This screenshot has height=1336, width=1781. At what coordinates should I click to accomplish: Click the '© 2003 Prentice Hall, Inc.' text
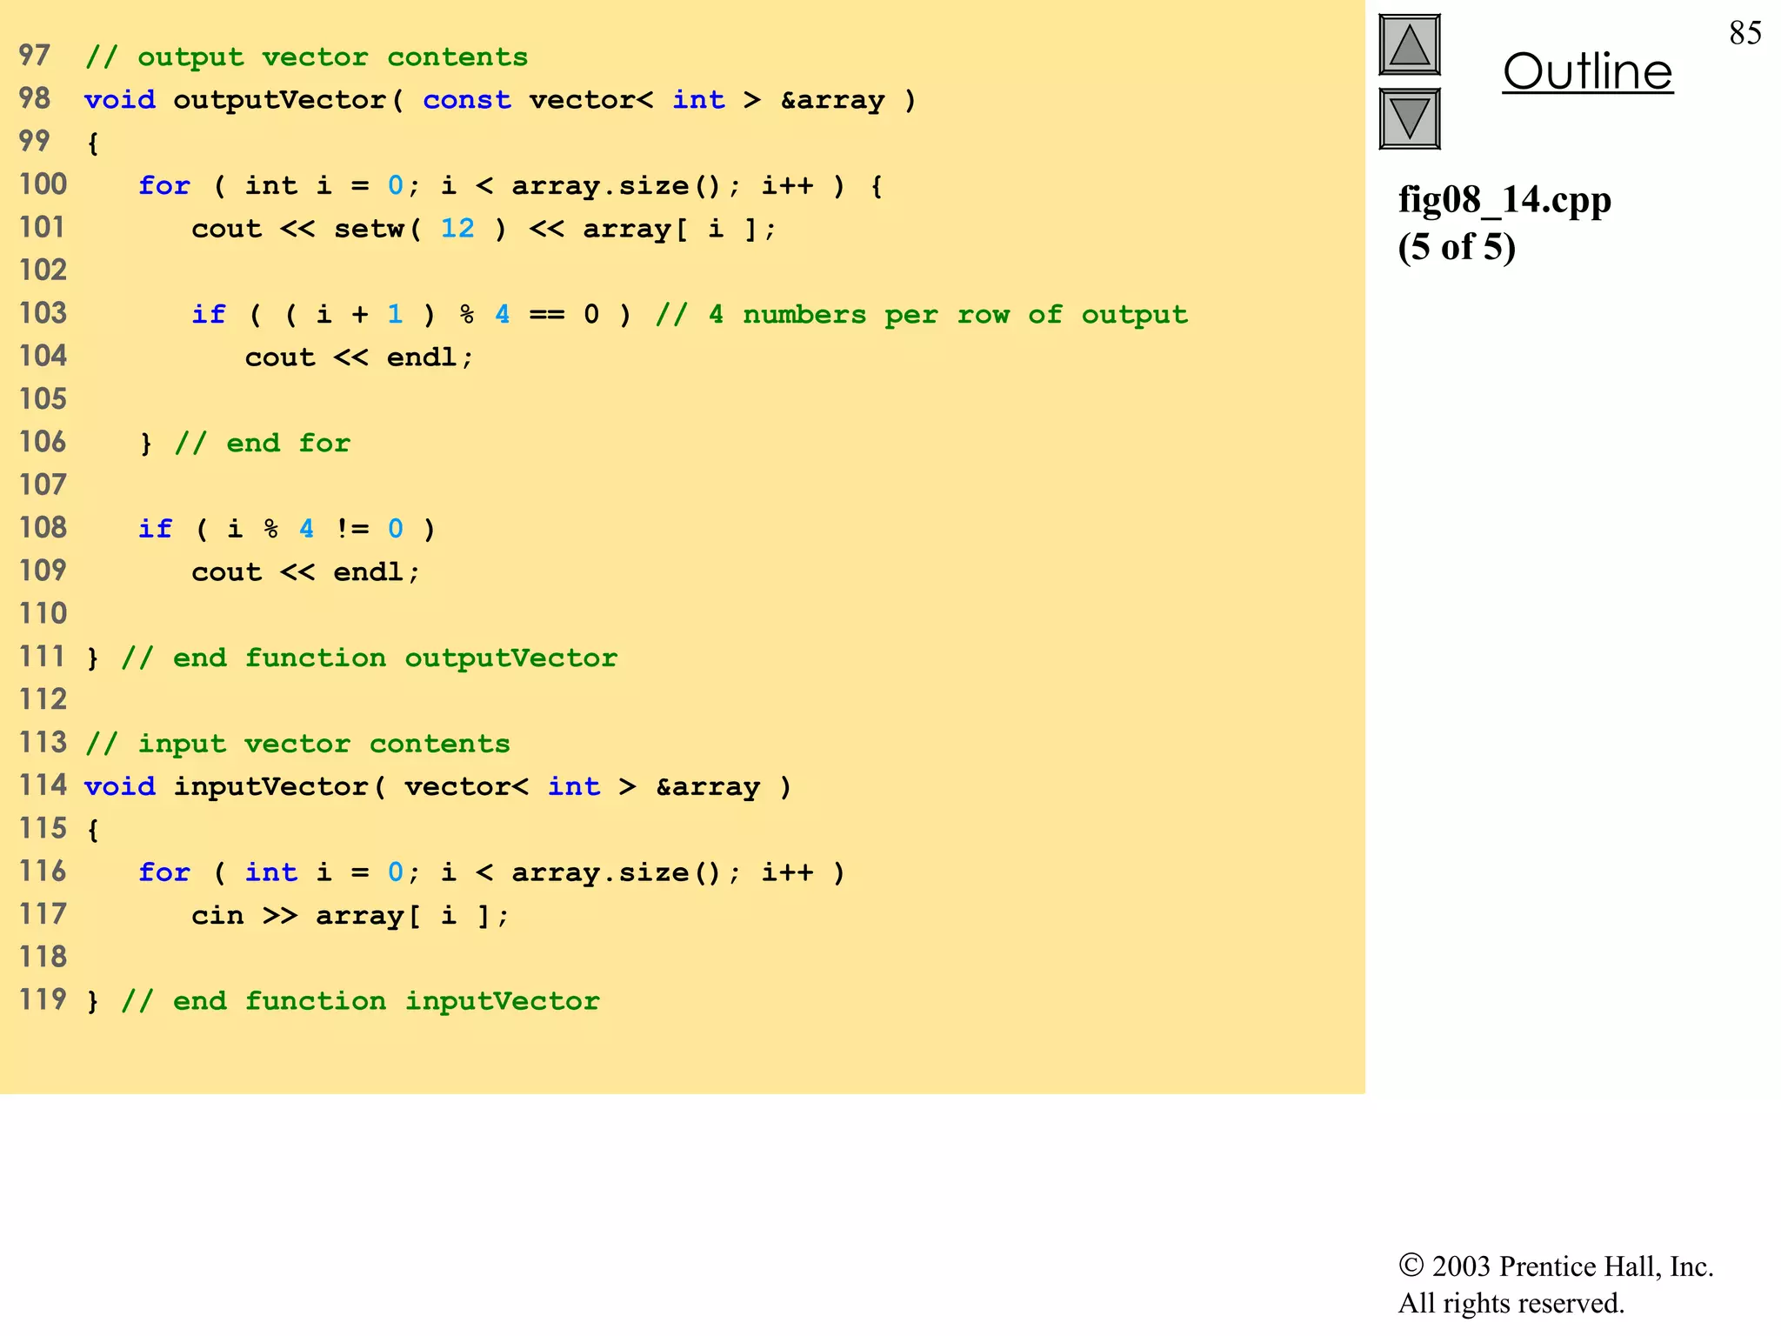click(1556, 1266)
